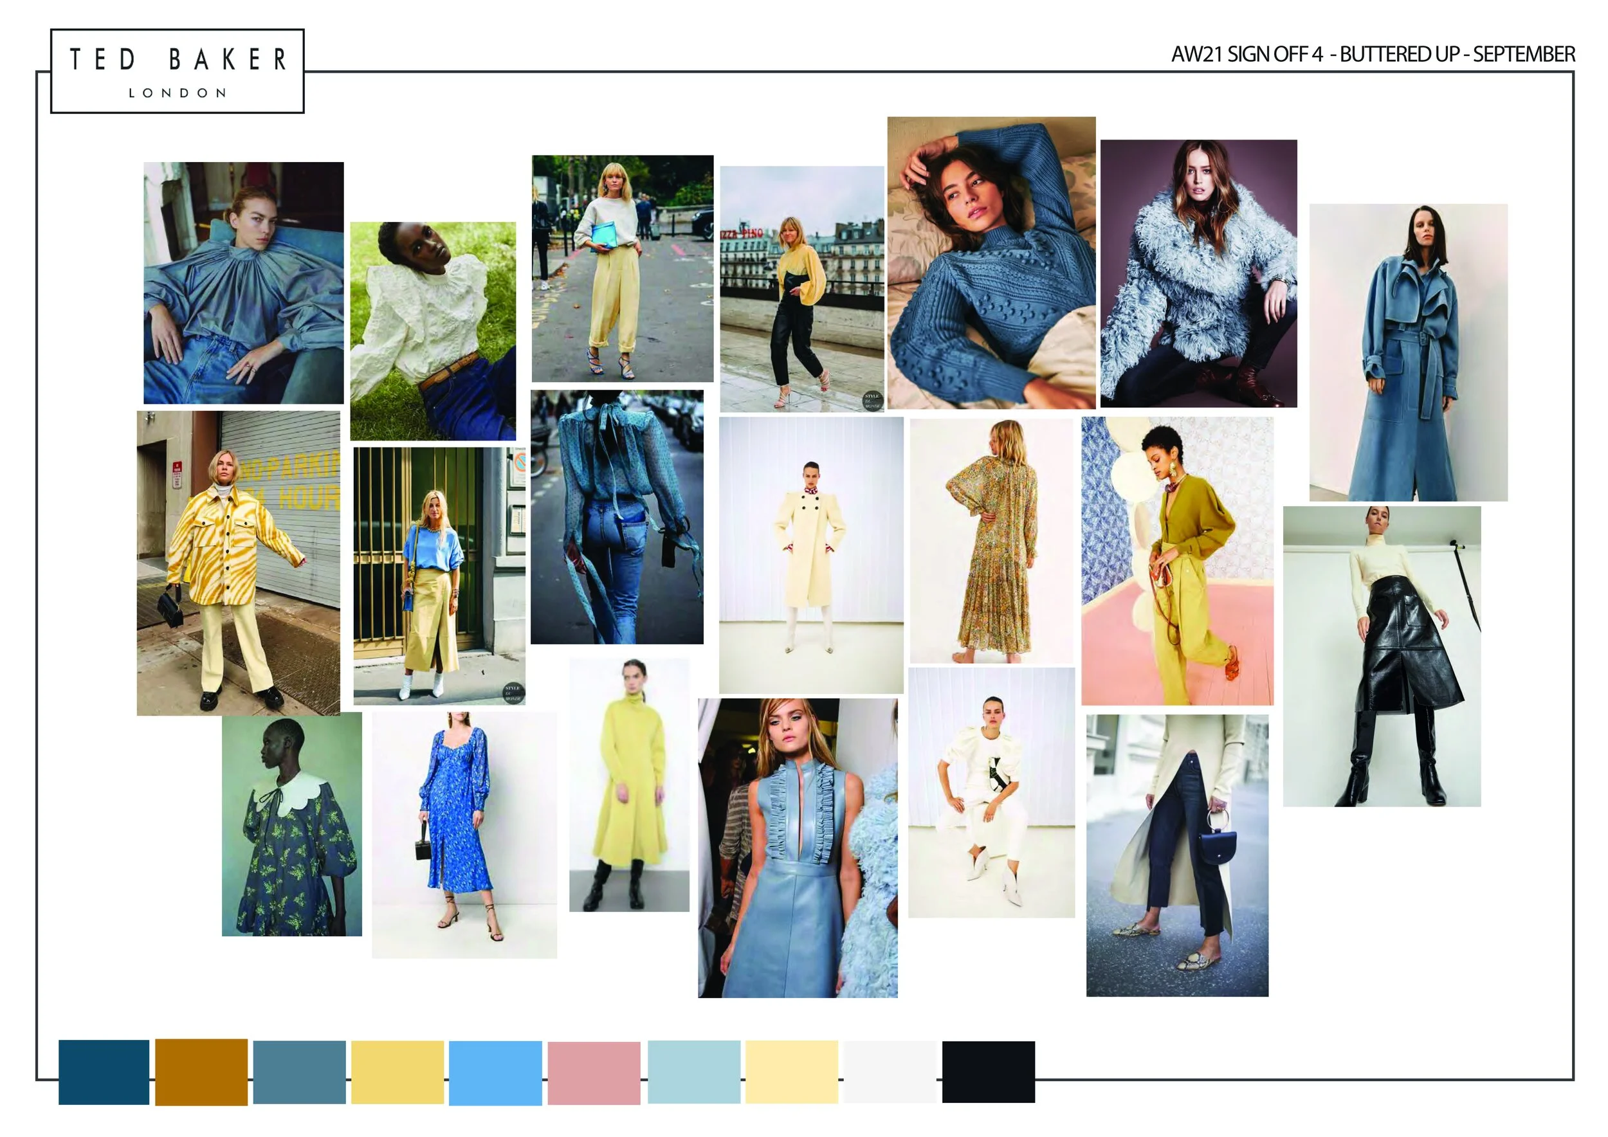Select the yellow turtleneck dress image
The width and height of the screenshot is (1608, 1137).
pyautogui.click(x=629, y=784)
